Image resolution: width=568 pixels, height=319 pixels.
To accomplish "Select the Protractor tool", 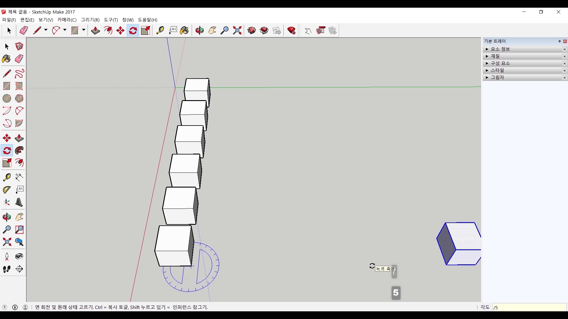I will [7, 190].
